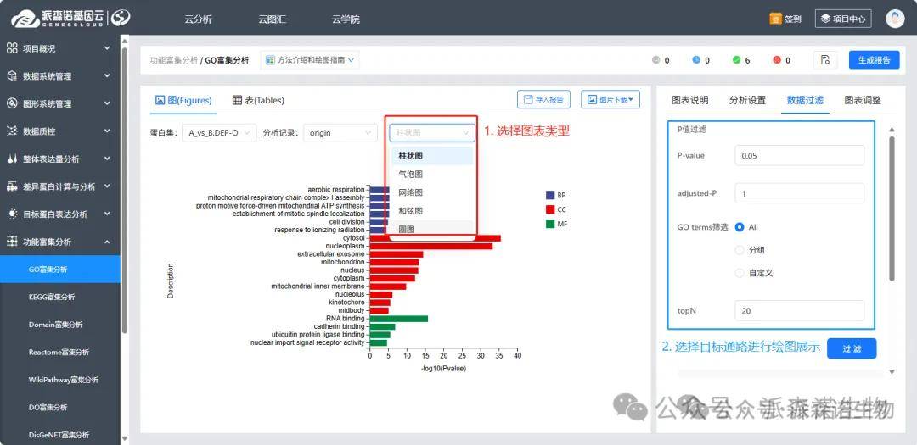Viewport: 917px width, 445px height.
Task: Click the red failed status icon
Action: [x=776, y=60]
